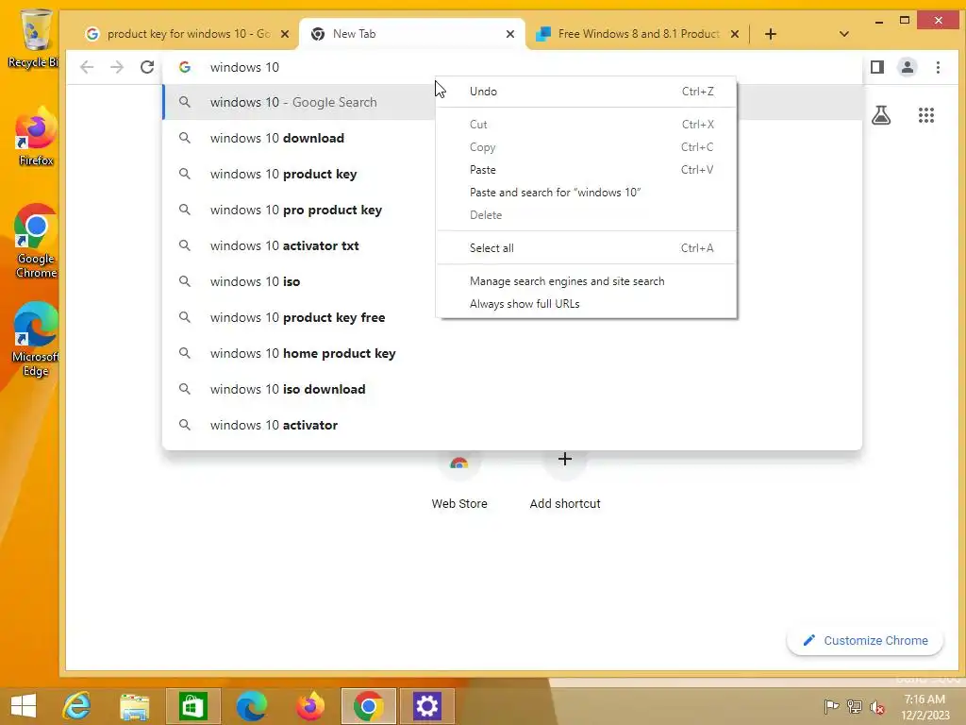Close the 'product key for windows 10' tab

coord(285,34)
